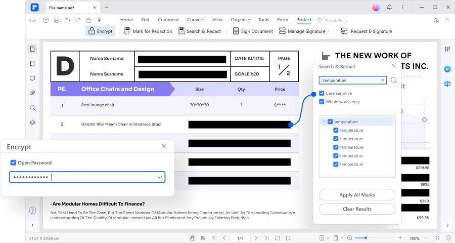Viewport: 455px width, 243px height.
Task: Click the Share icon in quick toolbar
Action: coord(88,20)
